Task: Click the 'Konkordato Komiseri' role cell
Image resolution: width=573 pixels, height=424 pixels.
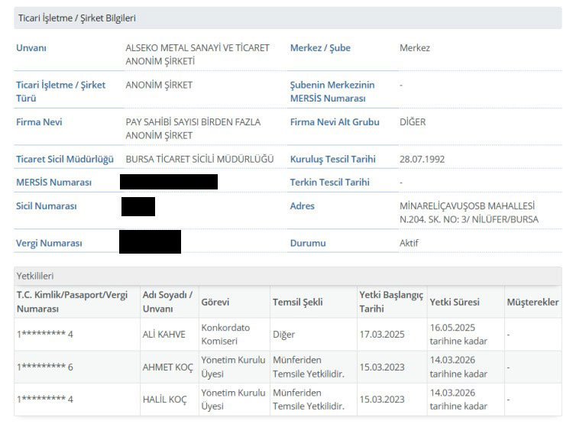Action: (226, 335)
